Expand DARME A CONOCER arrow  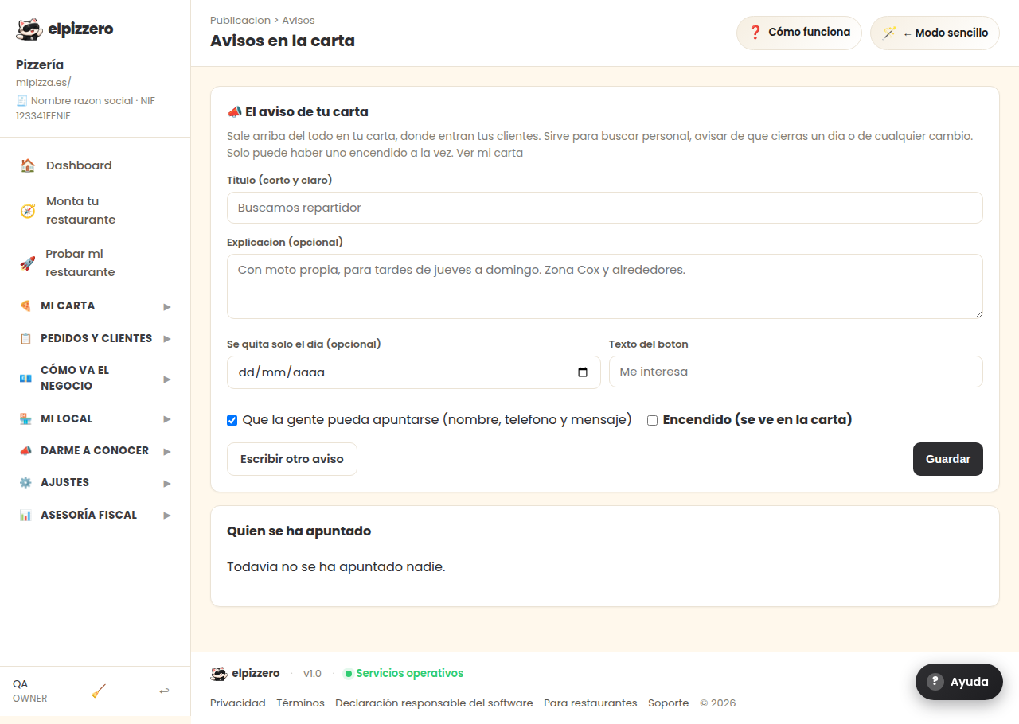click(167, 451)
